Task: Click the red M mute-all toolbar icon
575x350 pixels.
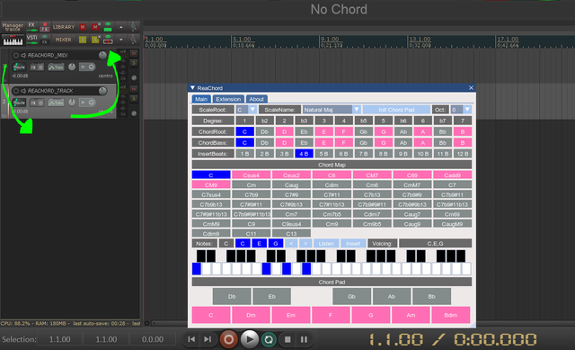Action: 83,27
